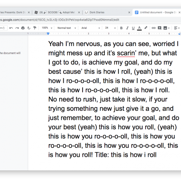
Task: Switch to the SCOOB! Adopt Me tab
Action: pyautogui.click(x=57, y=12)
